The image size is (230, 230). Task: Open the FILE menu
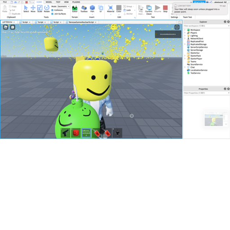pyautogui.click(x=5, y=2)
